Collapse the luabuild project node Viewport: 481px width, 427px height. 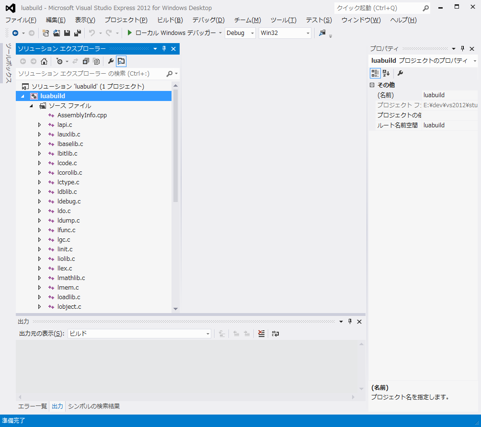[x=23, y=96]
